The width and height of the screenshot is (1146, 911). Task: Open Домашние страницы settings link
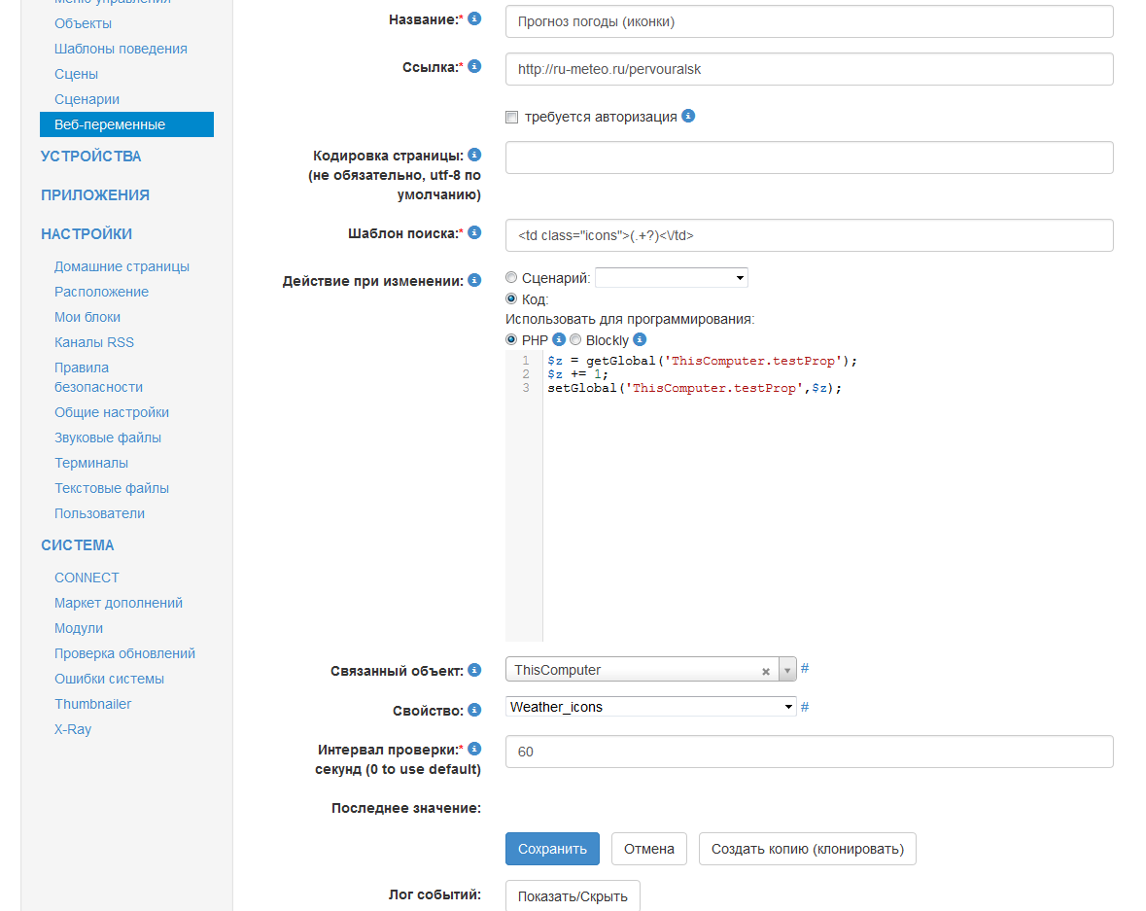[x=122, y=266]
